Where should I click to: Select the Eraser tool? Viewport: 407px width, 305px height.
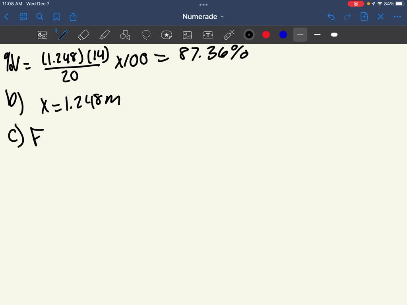83,35
